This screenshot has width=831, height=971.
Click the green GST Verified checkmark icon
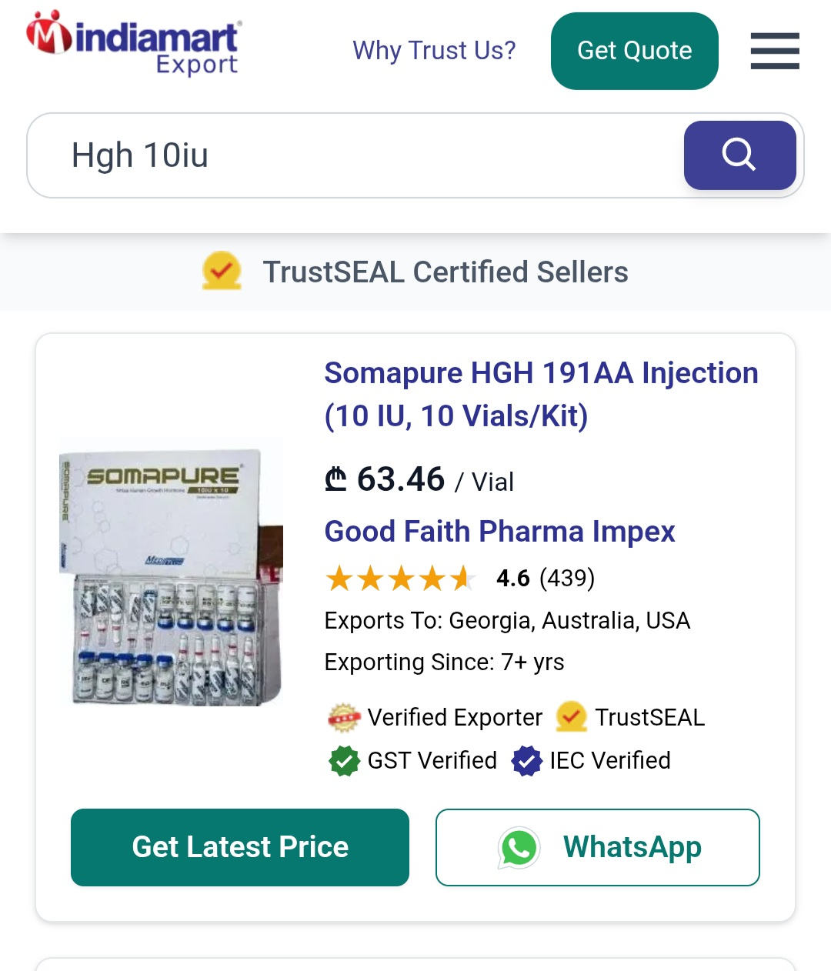pos(344,761)
